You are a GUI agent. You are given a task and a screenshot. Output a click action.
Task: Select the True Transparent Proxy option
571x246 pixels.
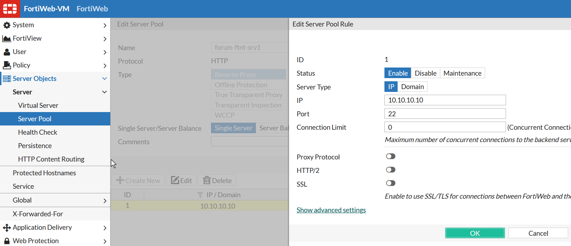coord(248,95)
